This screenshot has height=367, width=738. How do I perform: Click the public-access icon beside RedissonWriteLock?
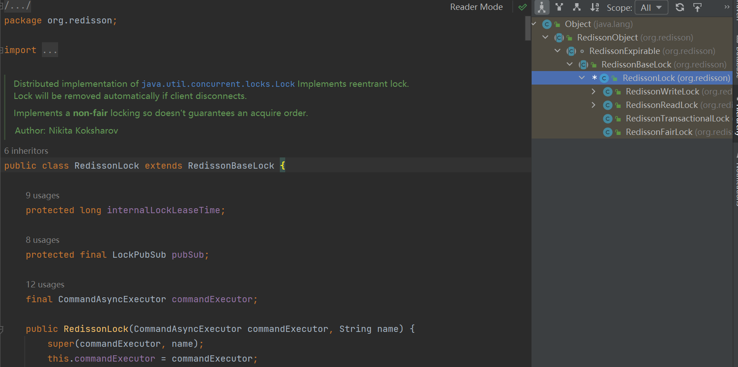point(618,92)
